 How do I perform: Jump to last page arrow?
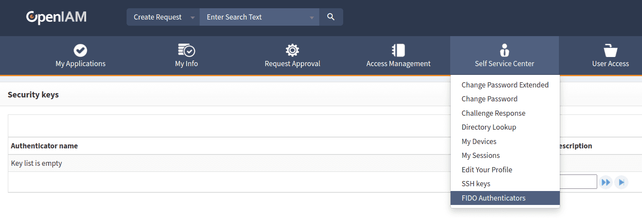pyautogui.click(x=621, y=182)
